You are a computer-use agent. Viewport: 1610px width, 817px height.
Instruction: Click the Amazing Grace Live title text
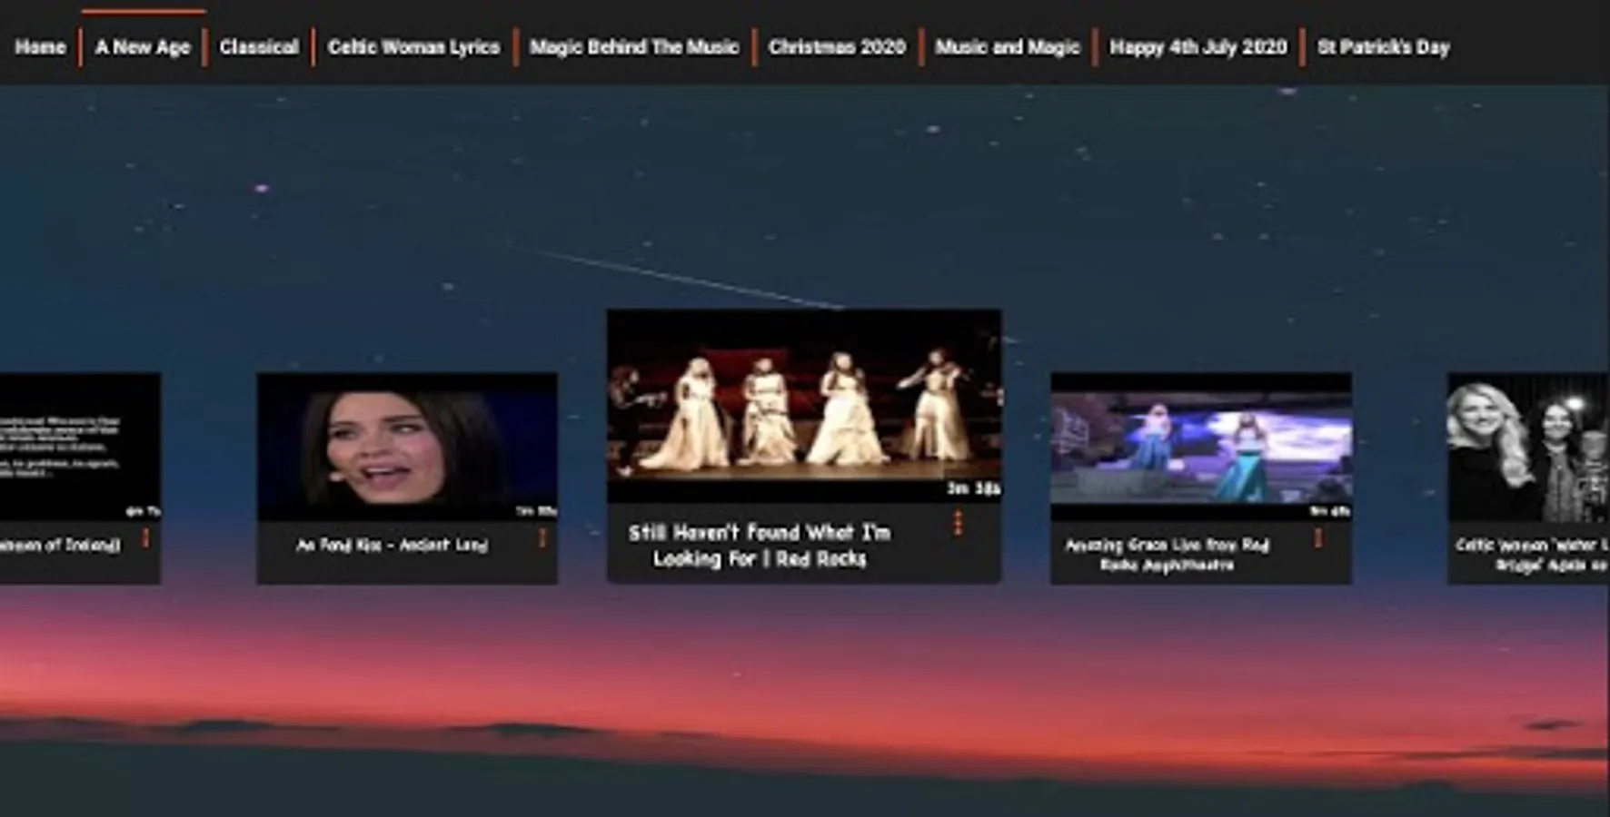[1167, 554]
